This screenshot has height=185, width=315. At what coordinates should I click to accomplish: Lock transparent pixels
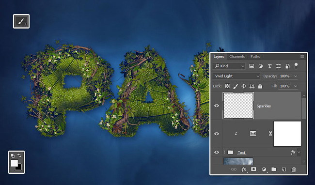pyautogui.click(x=227, y=86)
